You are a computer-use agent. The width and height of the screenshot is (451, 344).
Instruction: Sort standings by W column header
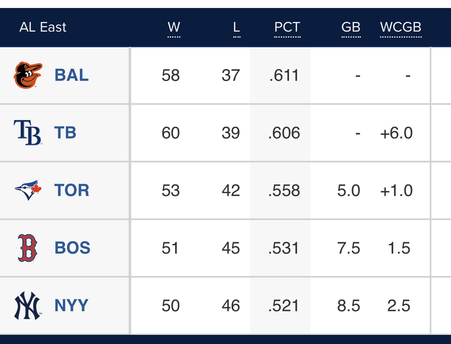click(174, 27)
